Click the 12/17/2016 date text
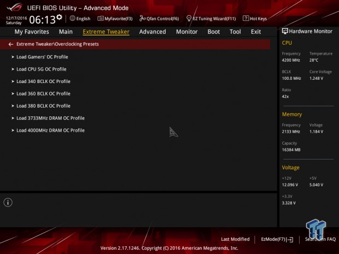339x254 pixels. click(x=16, y=18)
